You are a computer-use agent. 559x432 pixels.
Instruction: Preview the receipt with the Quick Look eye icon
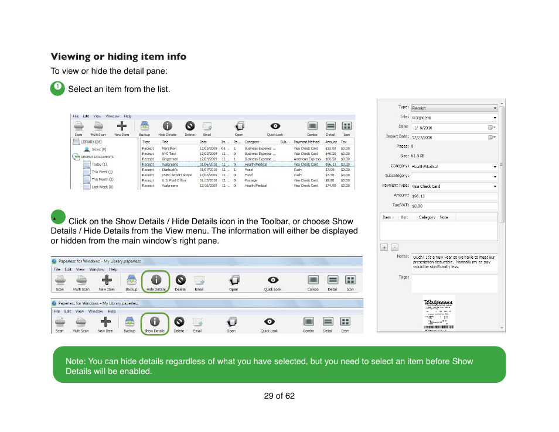pos(274,125)
